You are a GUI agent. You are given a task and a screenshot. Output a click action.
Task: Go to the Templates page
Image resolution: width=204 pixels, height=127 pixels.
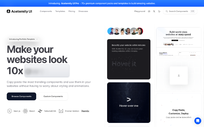pyautogui.click(x=60, y=11)
